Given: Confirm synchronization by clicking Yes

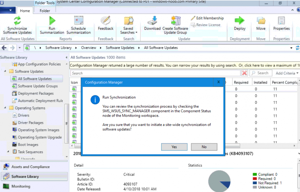Looking at the screenshot, I should tap(174, 147).
